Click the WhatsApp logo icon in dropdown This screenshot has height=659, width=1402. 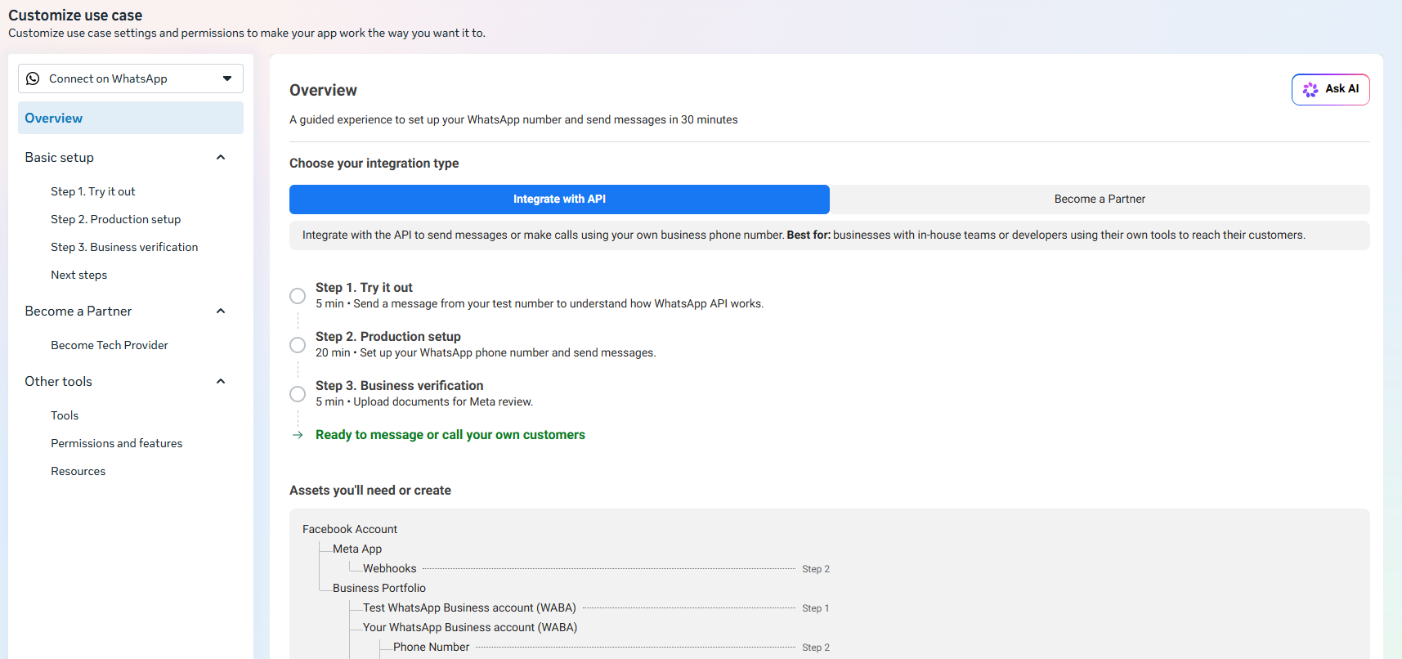pos(33,78)
